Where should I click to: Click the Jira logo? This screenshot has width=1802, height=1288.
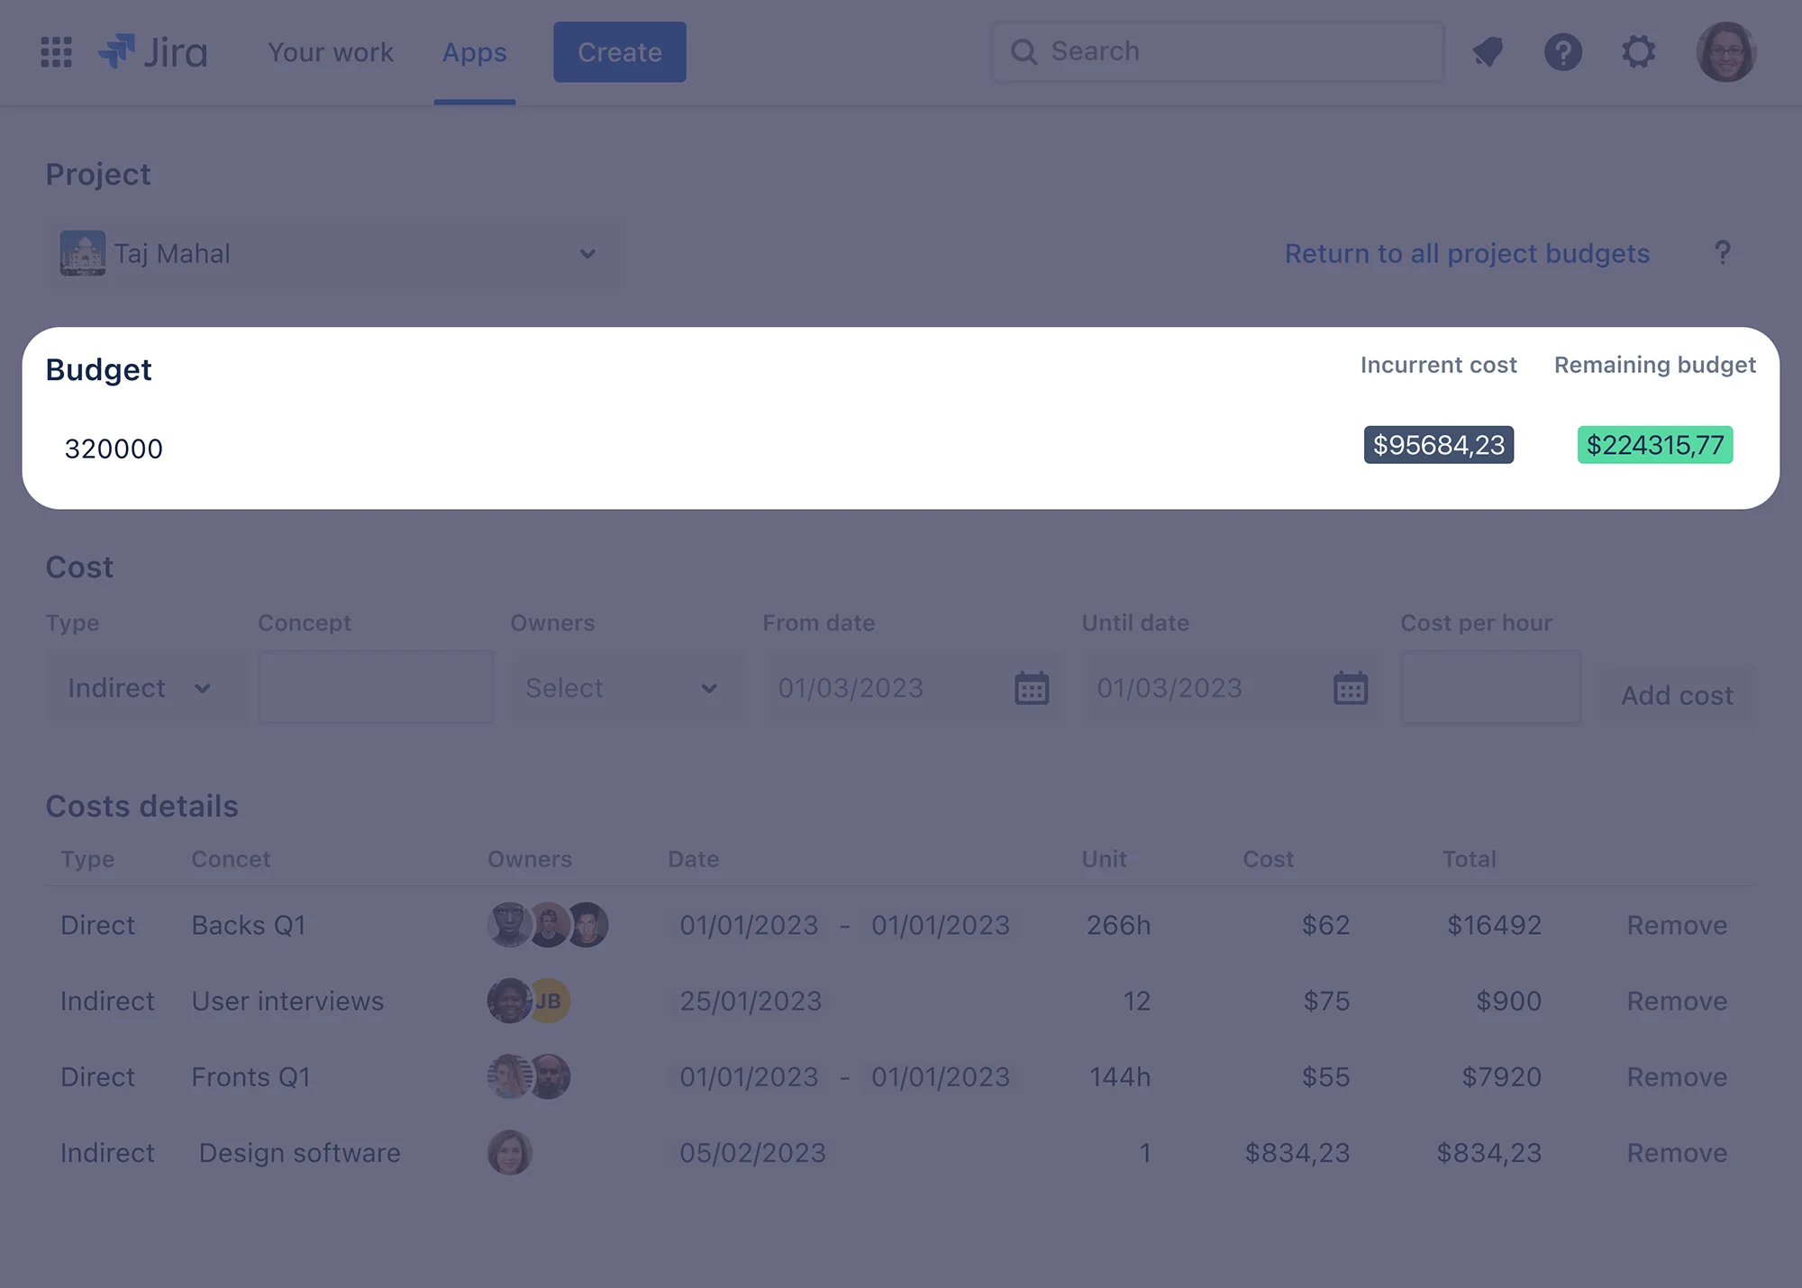tap(152, 52)
